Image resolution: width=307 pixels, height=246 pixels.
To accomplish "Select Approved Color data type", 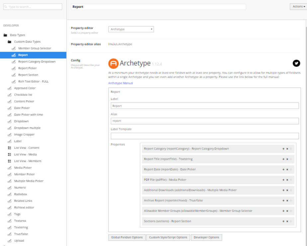I will click(x=25, y=88).
